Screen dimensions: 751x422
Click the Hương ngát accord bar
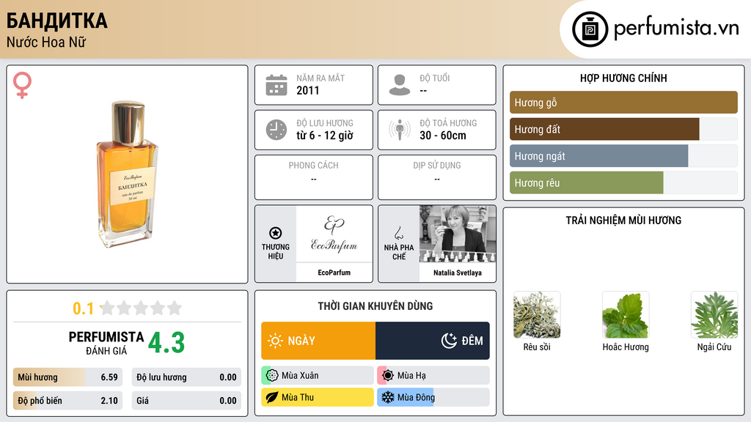(623, 156)
